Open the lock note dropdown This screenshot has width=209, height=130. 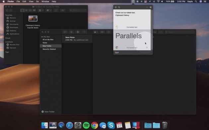pyautogui.click(x=96, y=32)
